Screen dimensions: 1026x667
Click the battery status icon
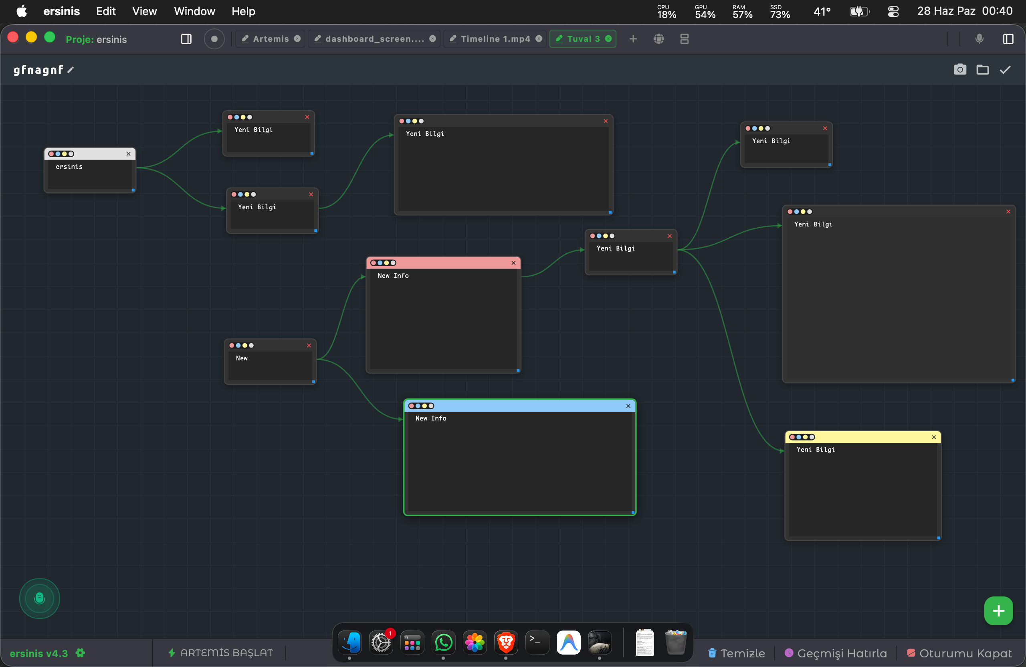coord(859,12)
